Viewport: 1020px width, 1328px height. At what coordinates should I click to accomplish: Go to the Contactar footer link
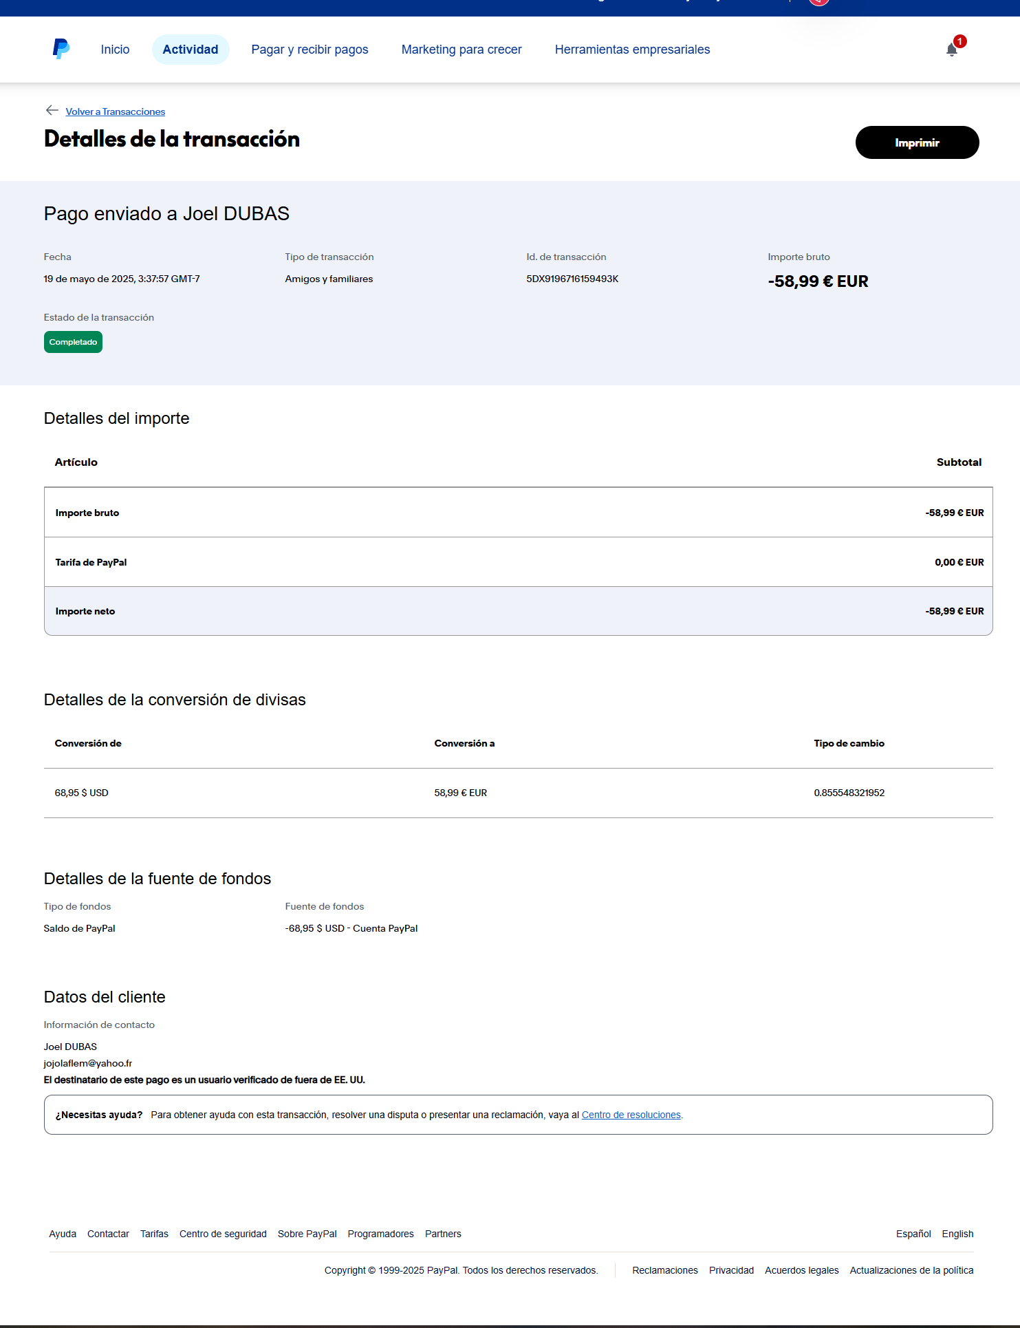click(x=108, y=1234)
